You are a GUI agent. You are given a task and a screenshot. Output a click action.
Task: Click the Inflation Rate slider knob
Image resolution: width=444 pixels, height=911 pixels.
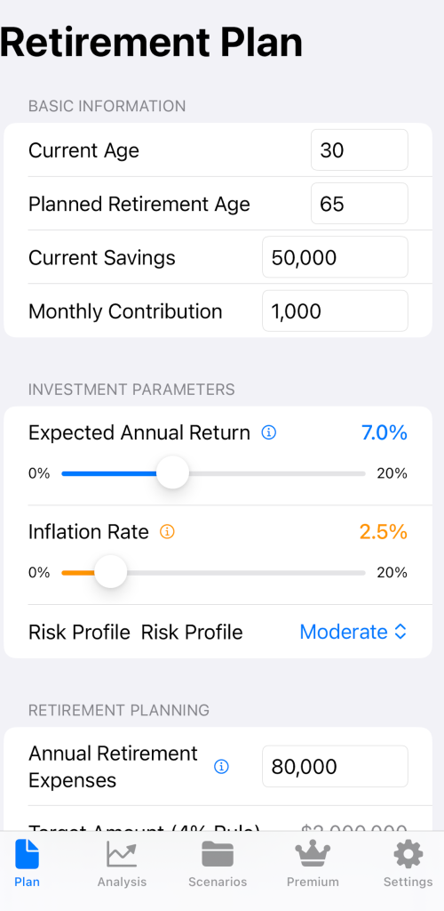click(111, 572)
